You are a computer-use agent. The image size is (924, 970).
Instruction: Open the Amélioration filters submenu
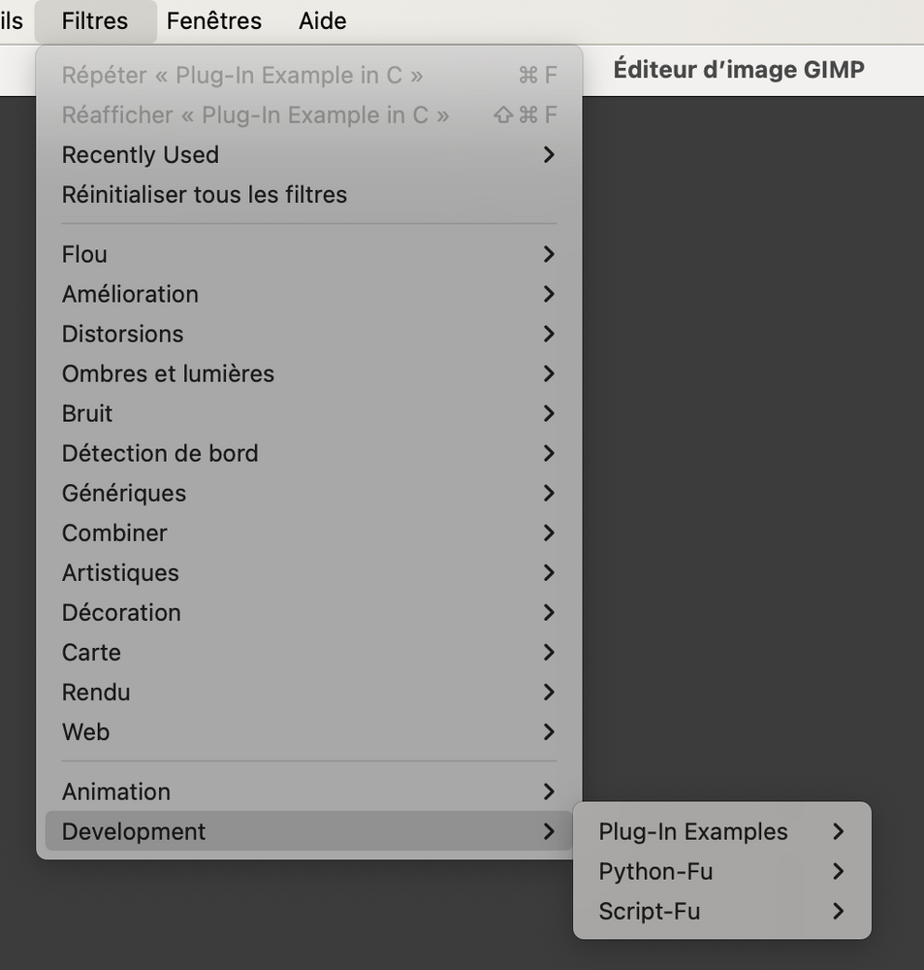(130, 294)
